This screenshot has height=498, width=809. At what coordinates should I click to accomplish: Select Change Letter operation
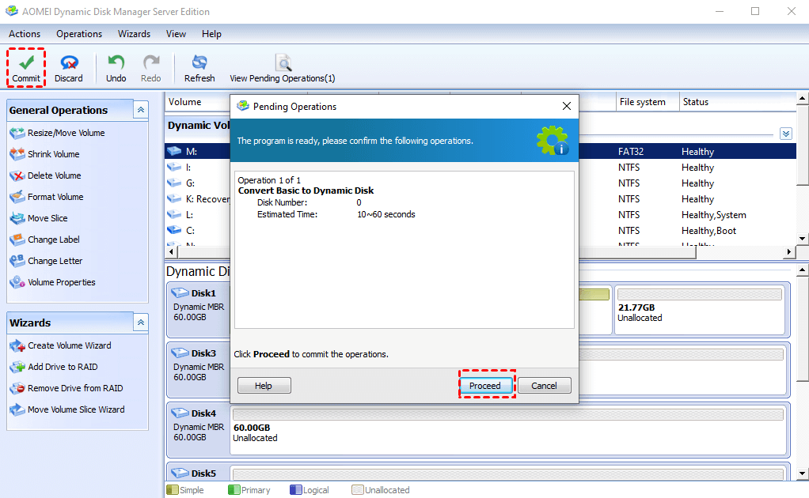pyautogui.click(x=55, y=261)
